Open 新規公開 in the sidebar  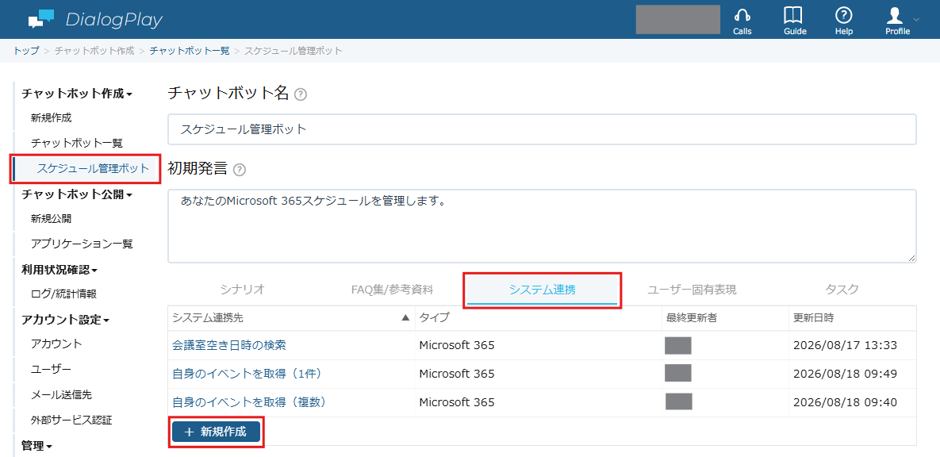click(x=52, y=219)
